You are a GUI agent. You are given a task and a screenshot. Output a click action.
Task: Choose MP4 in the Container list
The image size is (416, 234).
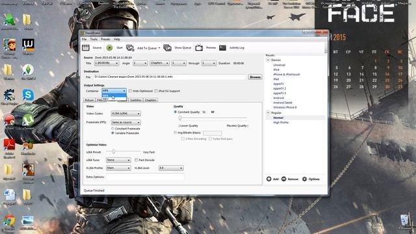[114, 96]
